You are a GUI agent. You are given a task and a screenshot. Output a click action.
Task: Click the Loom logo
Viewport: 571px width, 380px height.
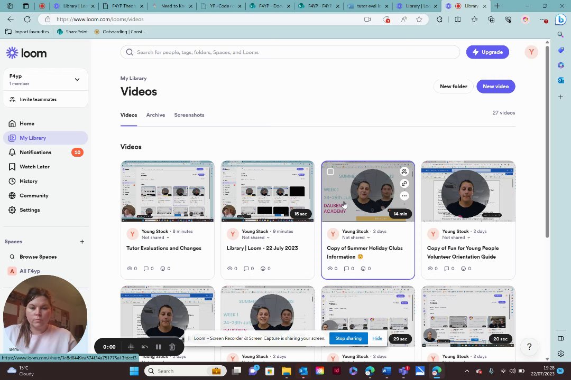26,53
